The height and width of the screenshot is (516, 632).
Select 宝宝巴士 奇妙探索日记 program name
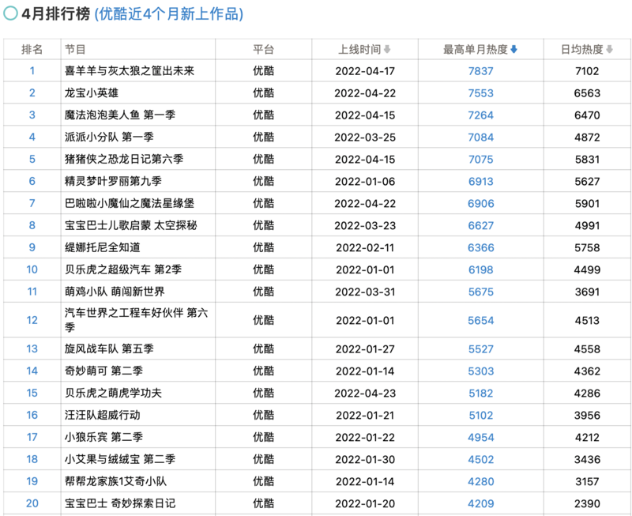(120, 503)
